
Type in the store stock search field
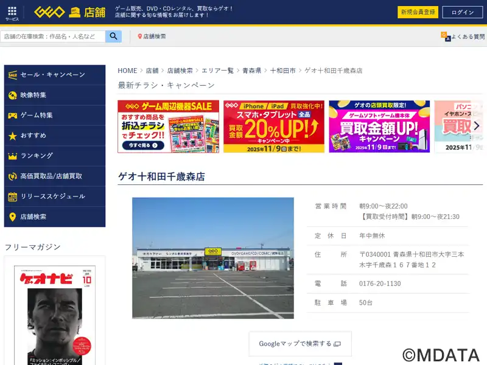[x=54, y=36]
